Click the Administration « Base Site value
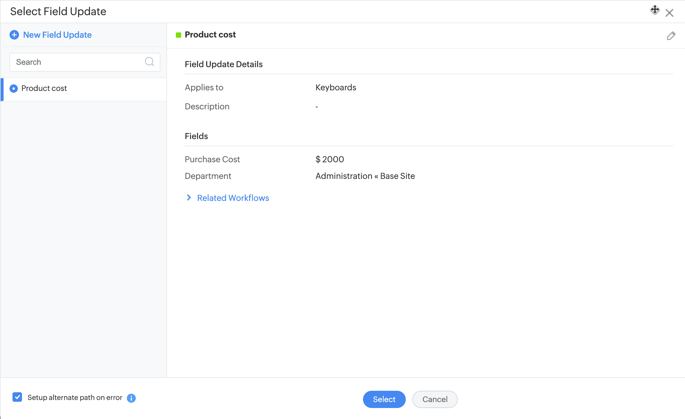The image size is (685, 419). (x=365, y=176)
